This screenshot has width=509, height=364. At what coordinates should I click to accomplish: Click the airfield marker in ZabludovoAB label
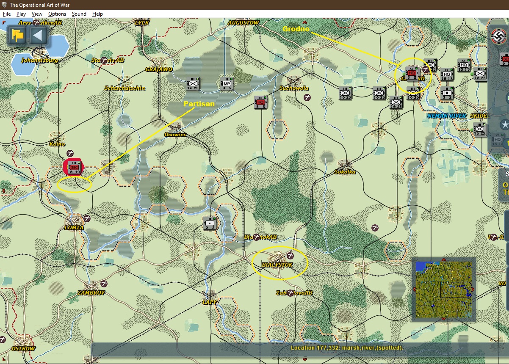(290, 293)
